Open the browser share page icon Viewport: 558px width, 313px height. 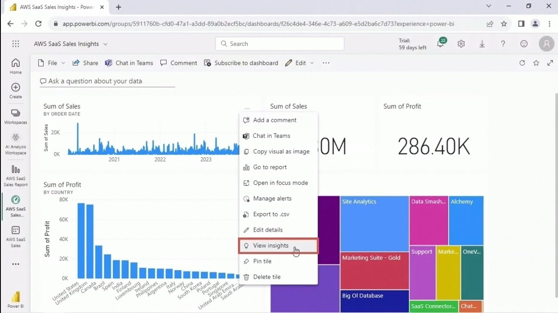490,24
